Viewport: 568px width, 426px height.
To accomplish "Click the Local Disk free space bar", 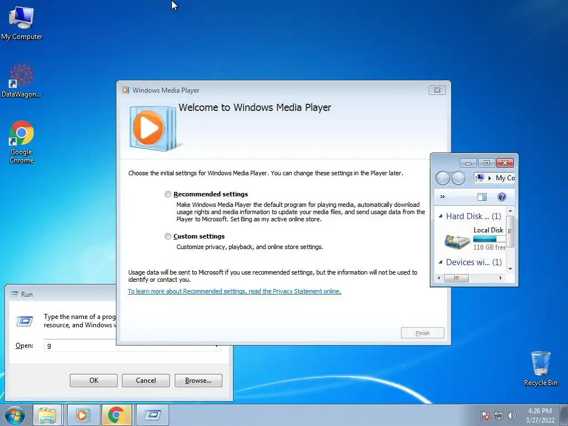I will click(489, 239).
